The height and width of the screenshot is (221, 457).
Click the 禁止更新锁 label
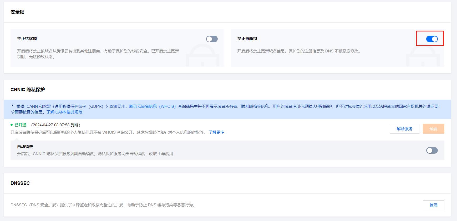(x=247, y=39)
